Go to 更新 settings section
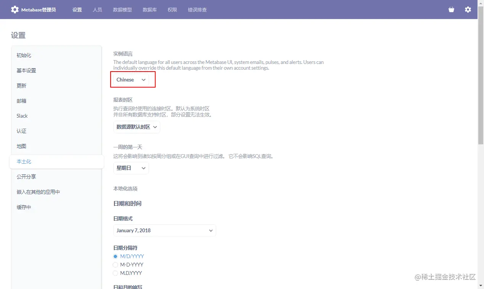The height and width of the screenshot is (289, 484). click(56, 86)
